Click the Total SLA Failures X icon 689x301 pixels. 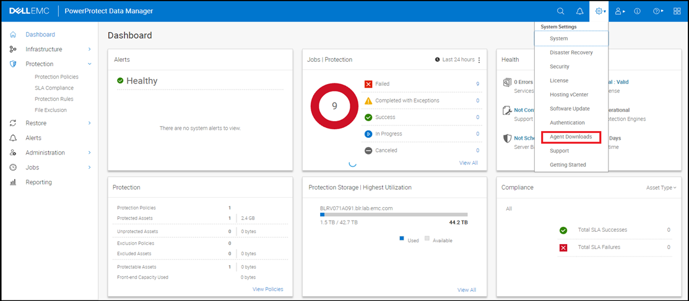(563, 247)
